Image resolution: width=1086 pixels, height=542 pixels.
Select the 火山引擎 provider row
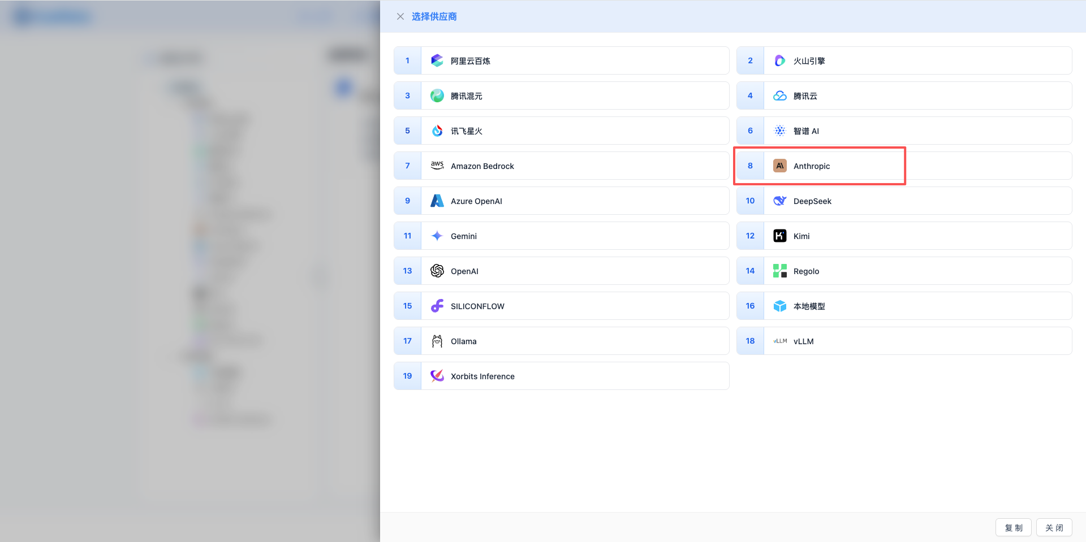pyautogui.click(x=809, y=61)
